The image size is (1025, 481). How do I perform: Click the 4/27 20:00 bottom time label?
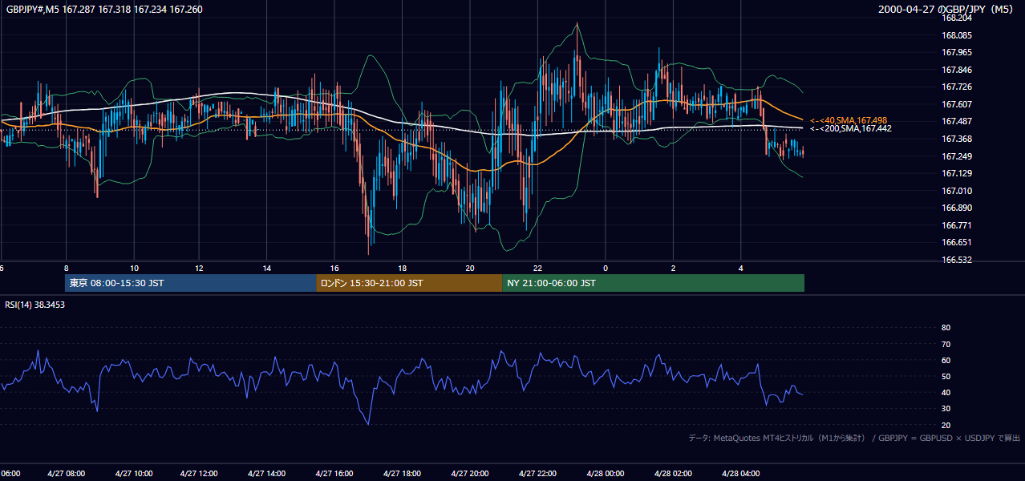[x=470, y=473]
